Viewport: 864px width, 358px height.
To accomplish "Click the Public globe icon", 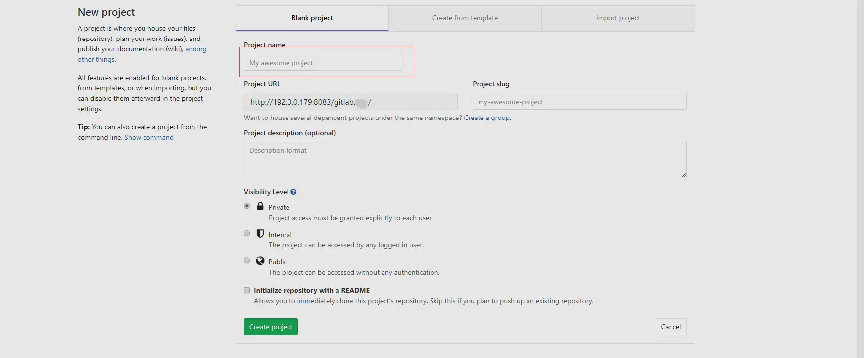I will (260, 260).
